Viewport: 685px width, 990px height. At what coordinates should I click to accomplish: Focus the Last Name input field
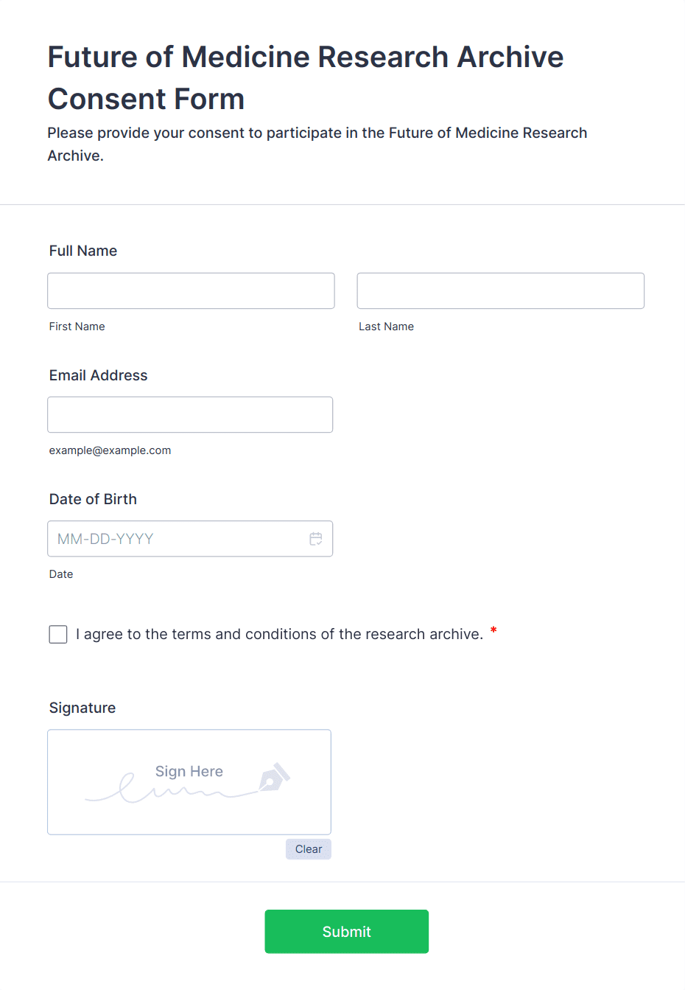(500, 290)
